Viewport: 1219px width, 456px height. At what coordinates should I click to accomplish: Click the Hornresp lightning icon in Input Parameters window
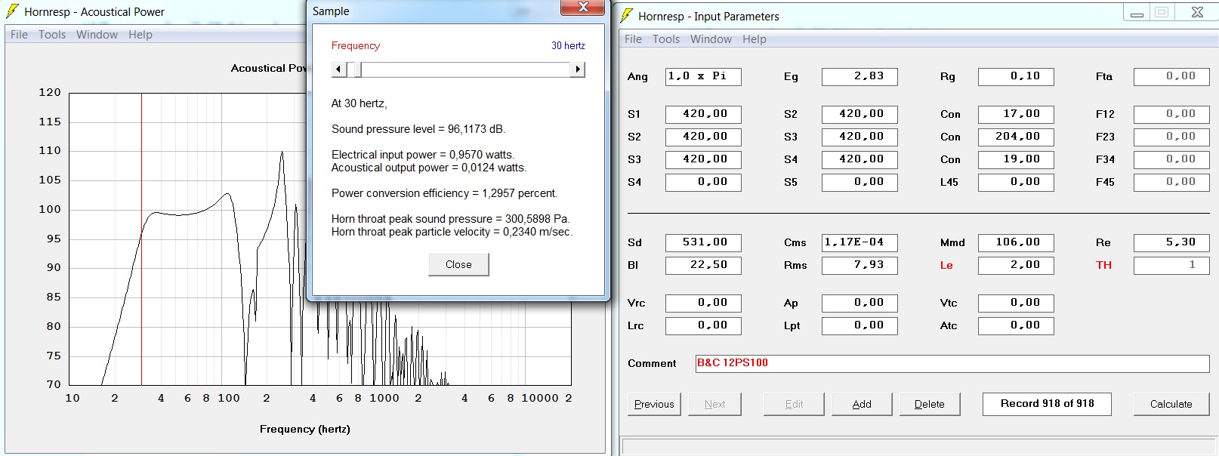click(x=626, y=16)
